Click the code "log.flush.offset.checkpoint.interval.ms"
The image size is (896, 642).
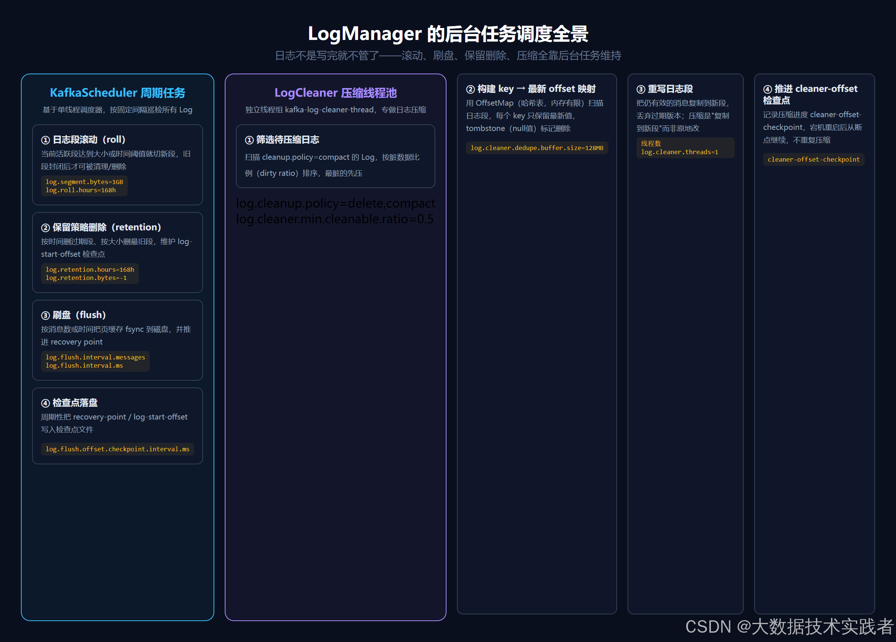[x=117, y=449]
